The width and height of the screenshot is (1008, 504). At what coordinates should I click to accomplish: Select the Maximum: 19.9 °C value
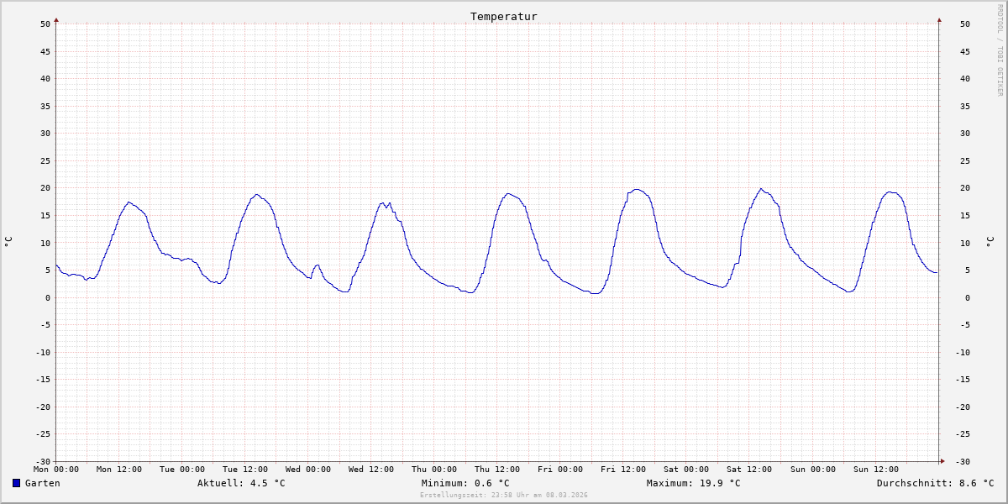(x=694, y=483)
